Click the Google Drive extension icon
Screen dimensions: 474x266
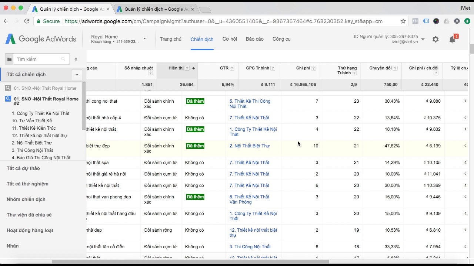pos(447,21)
